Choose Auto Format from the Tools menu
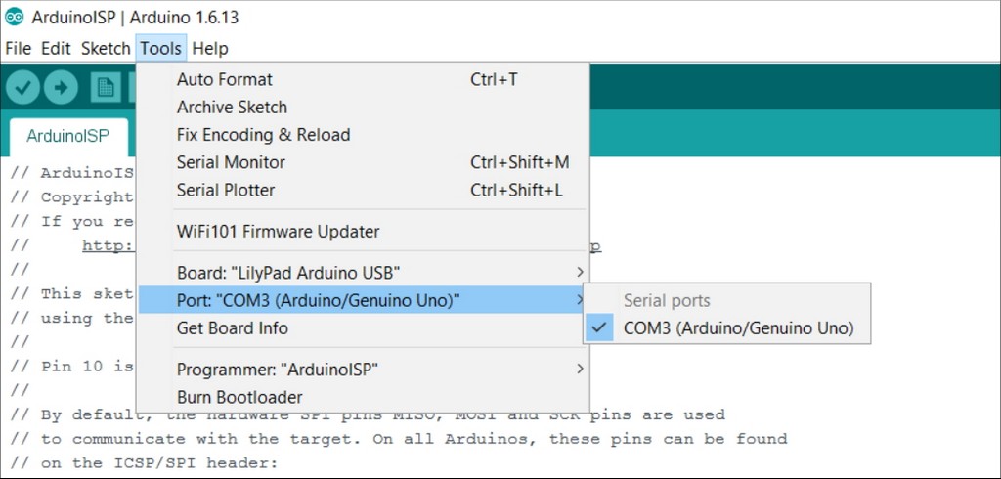 (x=363, y=80)
